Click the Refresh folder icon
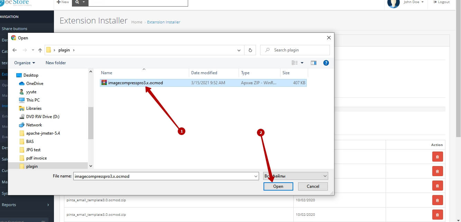461x222 pixels. [x=250, y=50]
